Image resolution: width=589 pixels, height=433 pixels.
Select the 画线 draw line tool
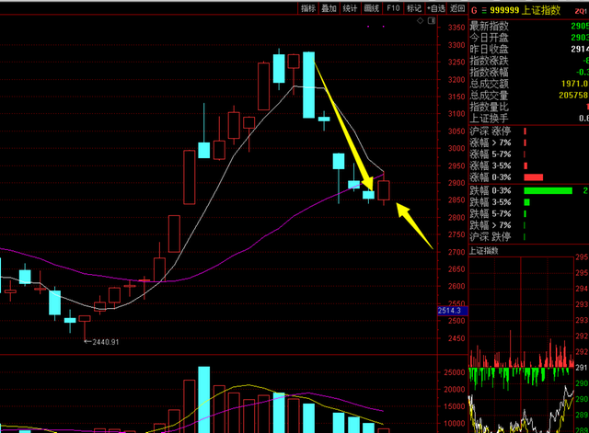click(372, 8)
